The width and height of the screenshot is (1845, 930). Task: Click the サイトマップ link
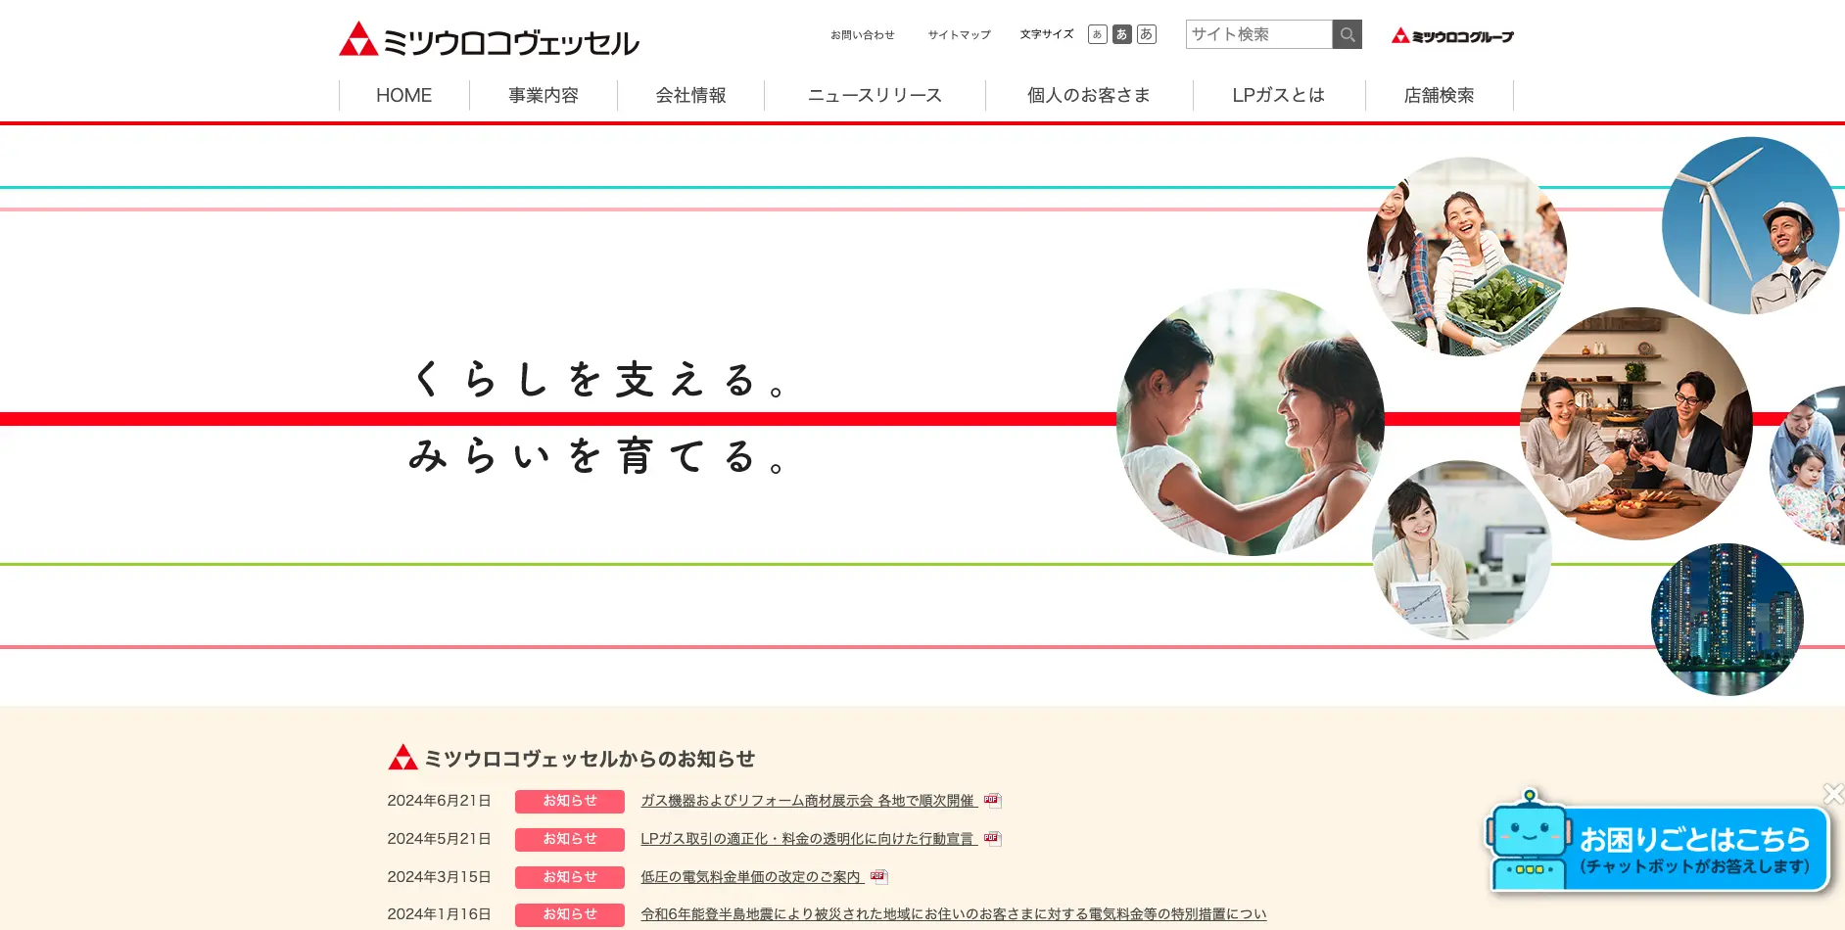[x=960, y=35]
